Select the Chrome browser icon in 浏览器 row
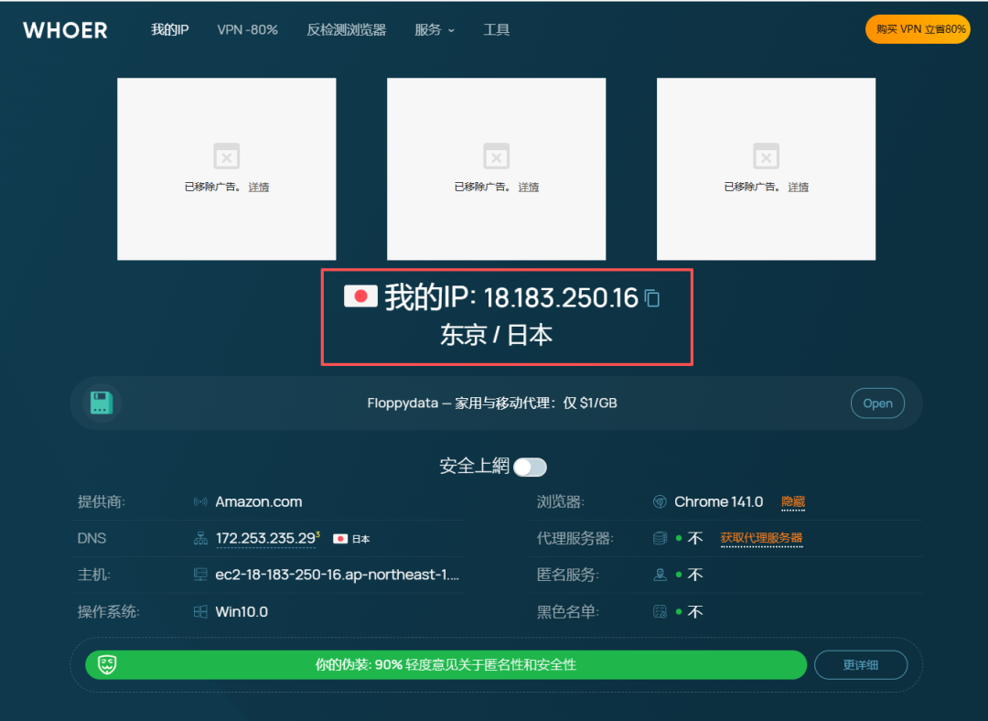988x721 pixels. 660,501
